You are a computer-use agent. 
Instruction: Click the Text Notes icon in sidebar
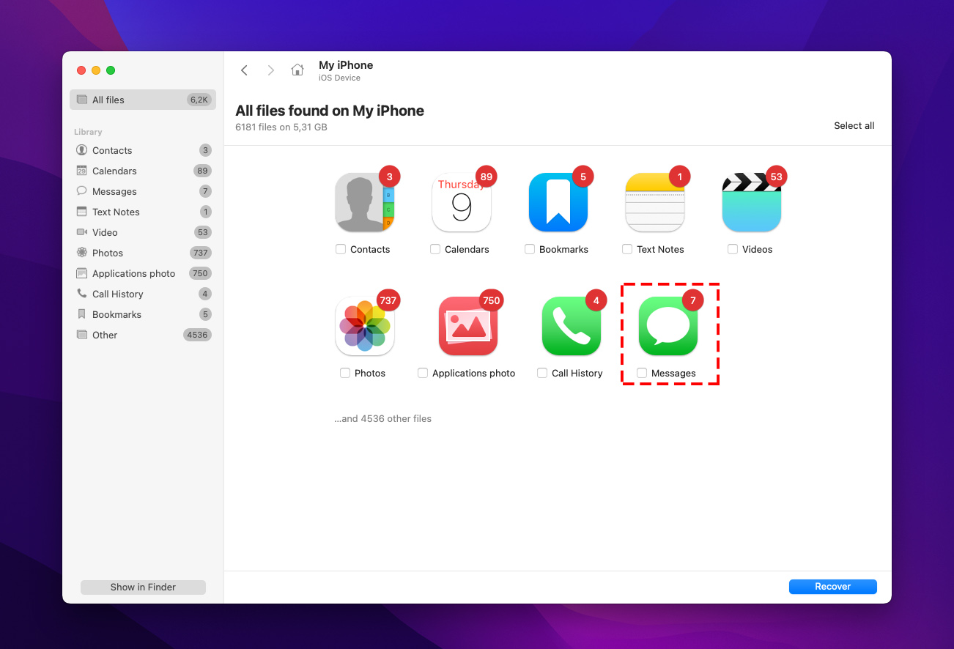(81, 212)
